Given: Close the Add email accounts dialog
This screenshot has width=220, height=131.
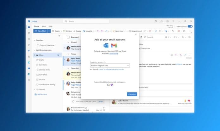Looking at the screenshot, I should [x=136, y=35].
